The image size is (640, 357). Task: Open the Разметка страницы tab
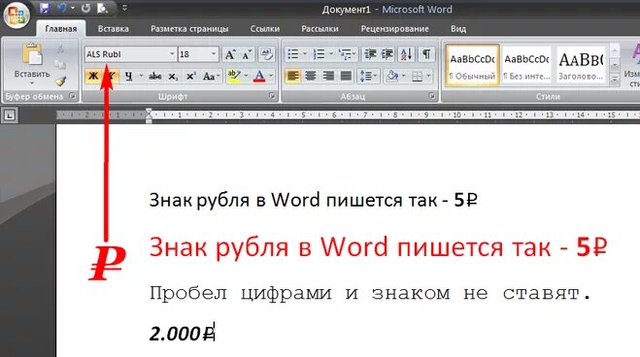point(189,29)
